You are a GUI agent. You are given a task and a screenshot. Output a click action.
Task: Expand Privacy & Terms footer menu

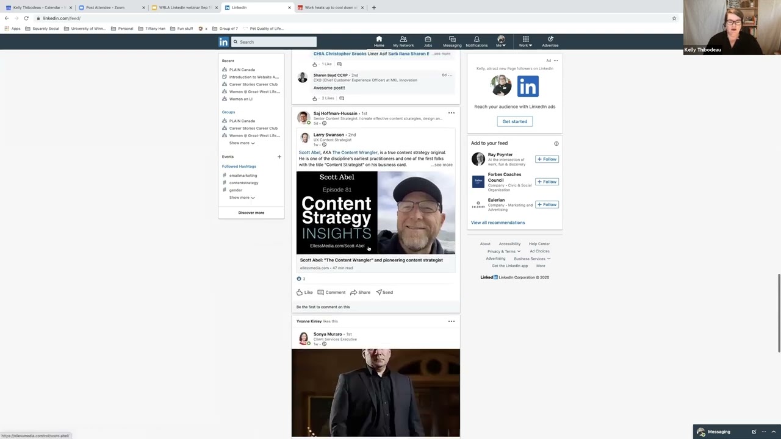tap(504, 251)
